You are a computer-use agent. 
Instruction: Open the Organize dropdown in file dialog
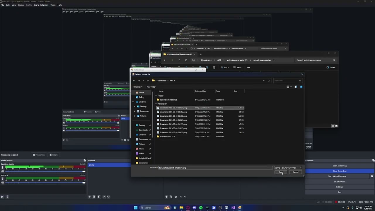tap(138, 87)
